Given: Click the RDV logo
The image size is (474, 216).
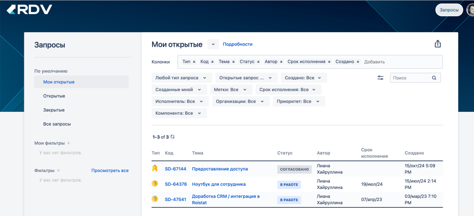Looking at the screenshot, I should coord(29,9).
